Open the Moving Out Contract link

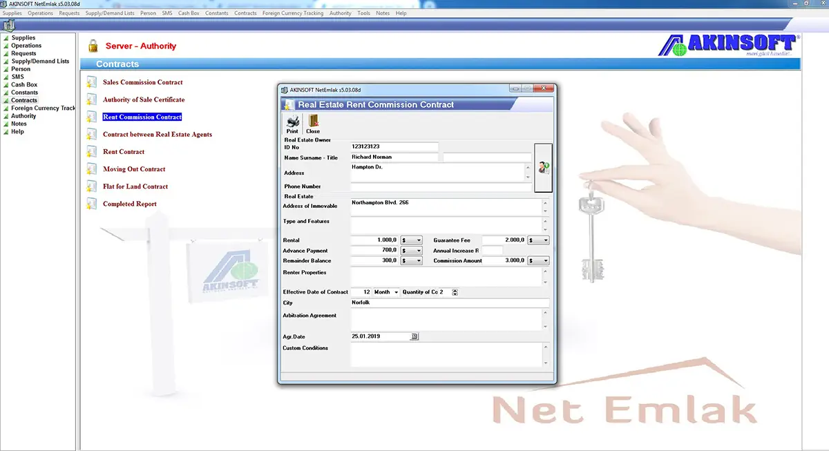click(134, 169)
